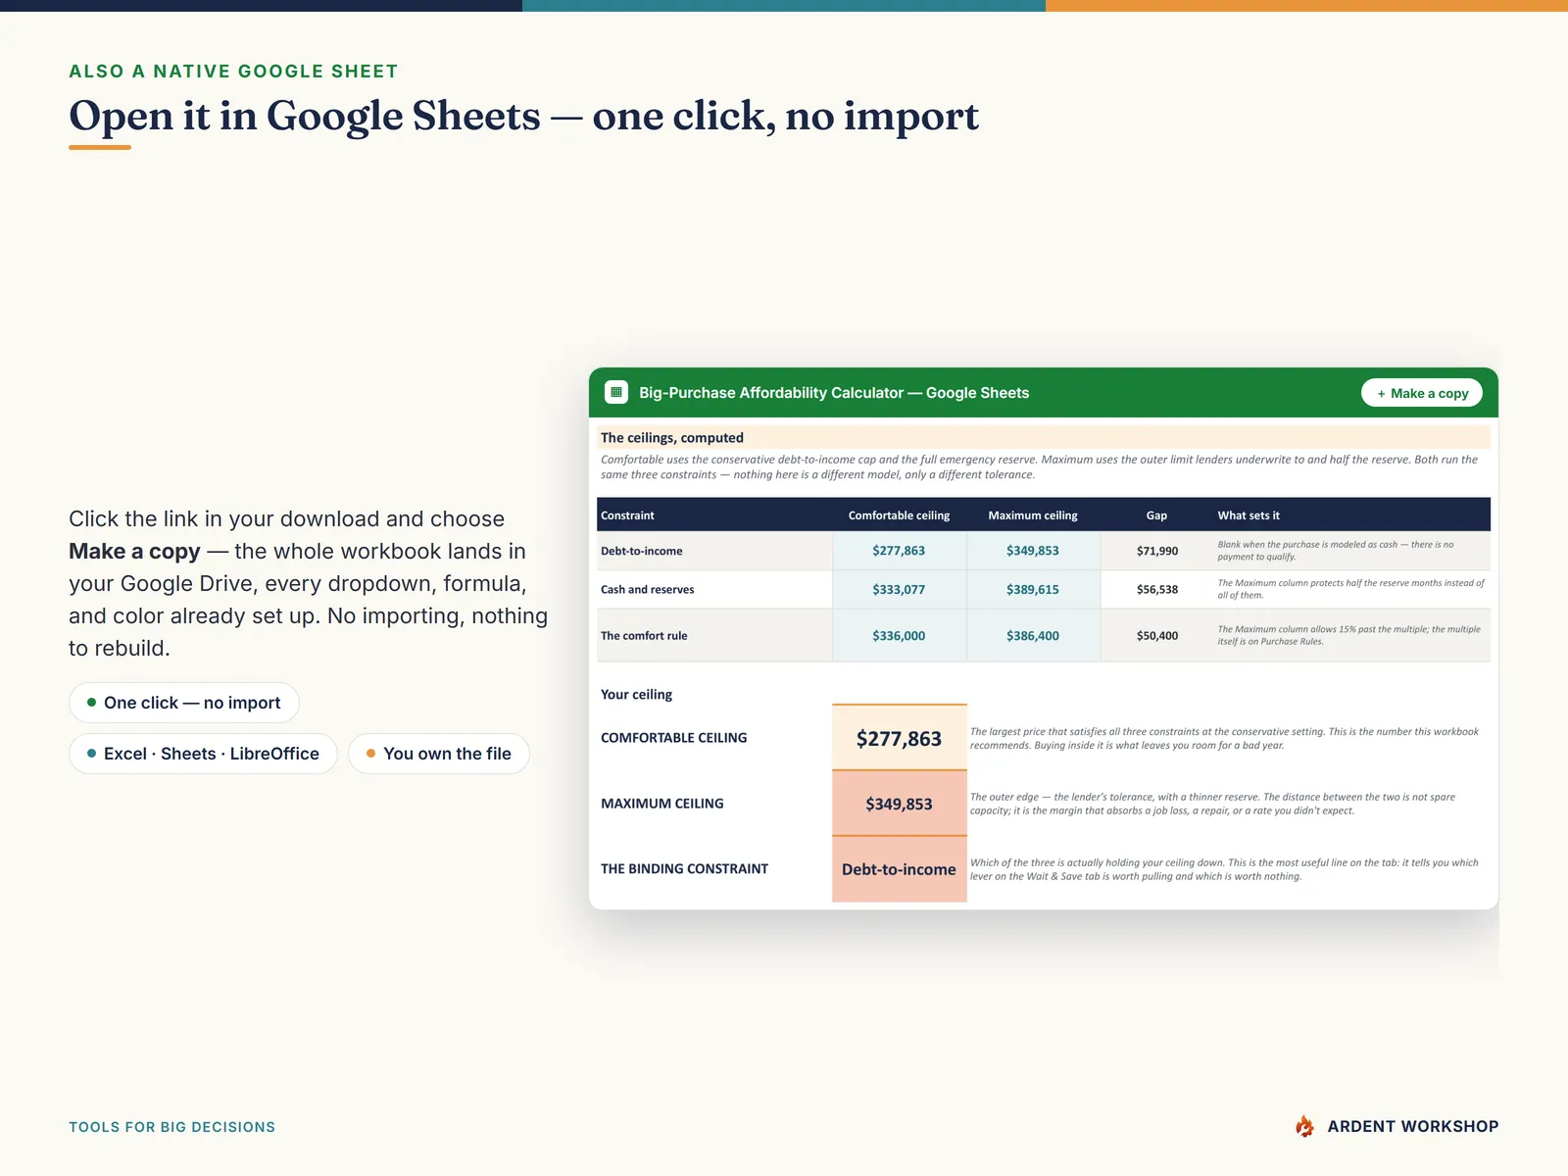Click the 'Your ceiling' section heading

[636, 695]
